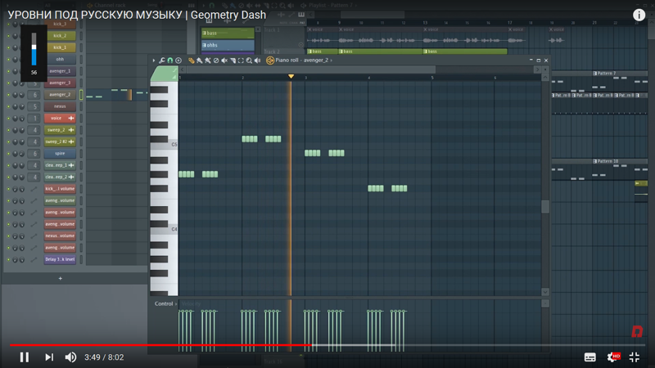Select the spire channel button
This screenshot has height=368, width=655.
60,154
